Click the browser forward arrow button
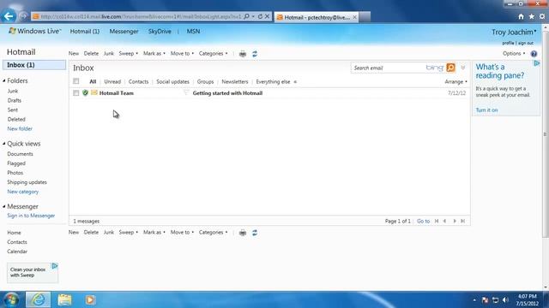549x308 pixels. tap(23, 16)
